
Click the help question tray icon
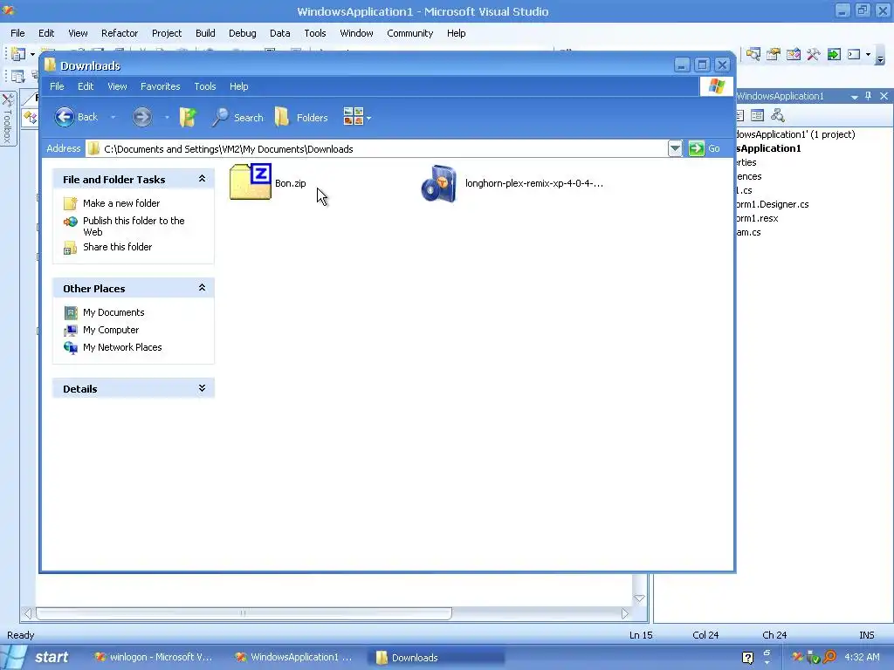[x=747, y=658]
